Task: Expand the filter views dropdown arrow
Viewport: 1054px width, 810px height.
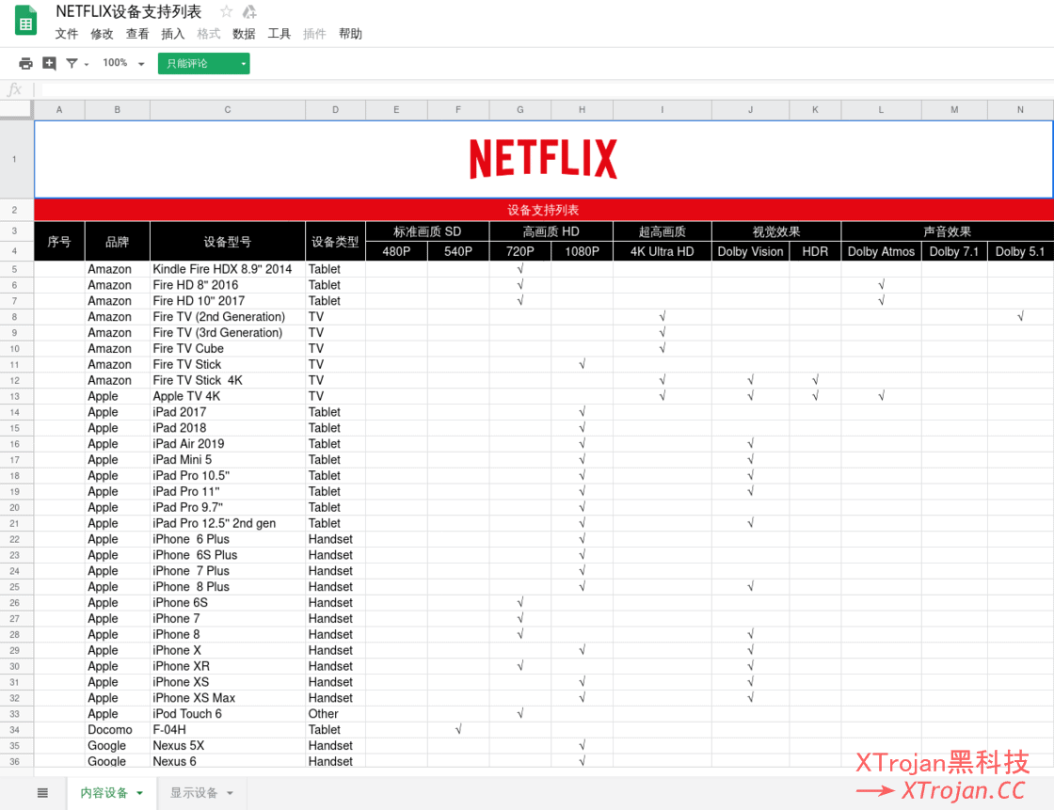Action: coord(87,65)
